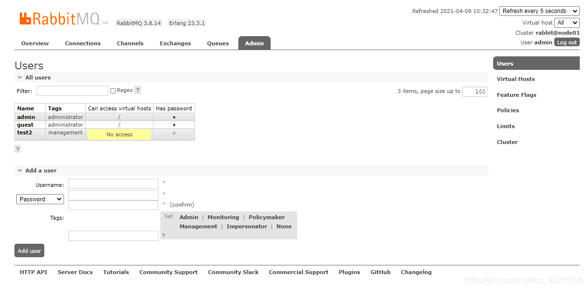
Task: Switch to the Connections tab
Action: pos(83,43)
